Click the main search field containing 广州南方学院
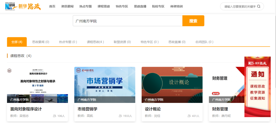276x123 pixels. (x=127, y=21)
